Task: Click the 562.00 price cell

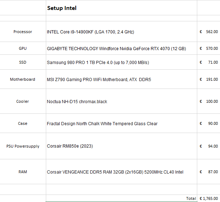Action: click(x=209, y=32)
